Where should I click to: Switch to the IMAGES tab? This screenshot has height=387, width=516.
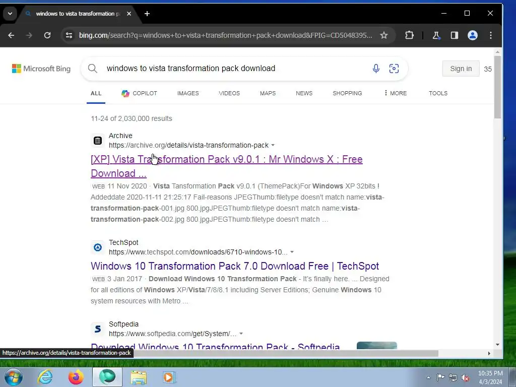[x=188, y=93]
